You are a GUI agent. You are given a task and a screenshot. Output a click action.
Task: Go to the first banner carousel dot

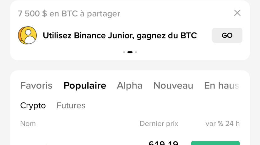(x=124, y=52)
